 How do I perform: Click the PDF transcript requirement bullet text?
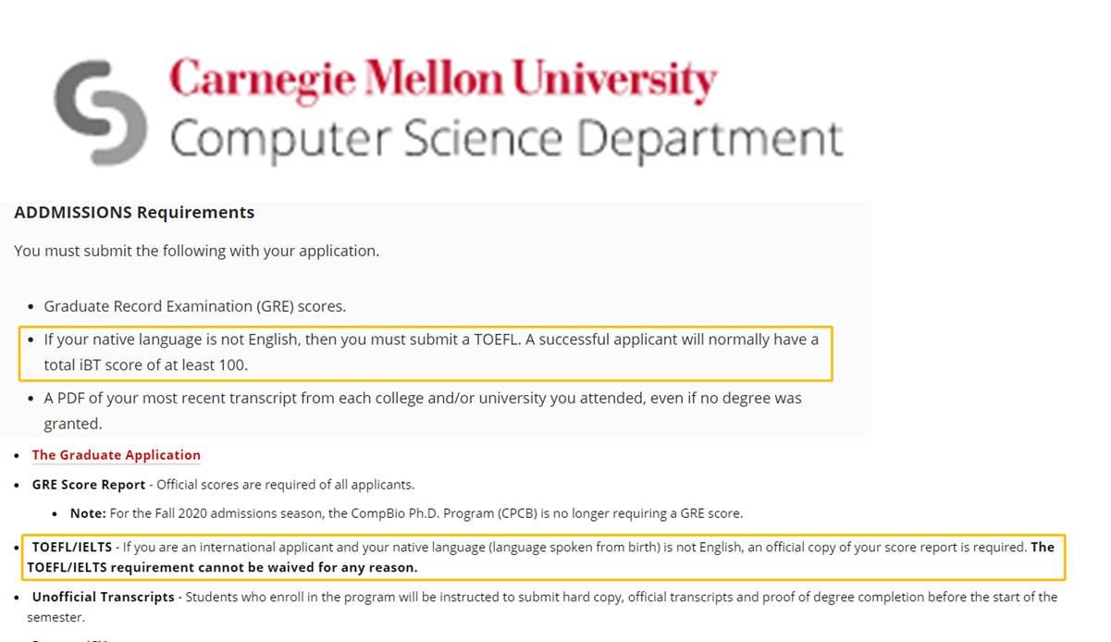pos(423,411)
